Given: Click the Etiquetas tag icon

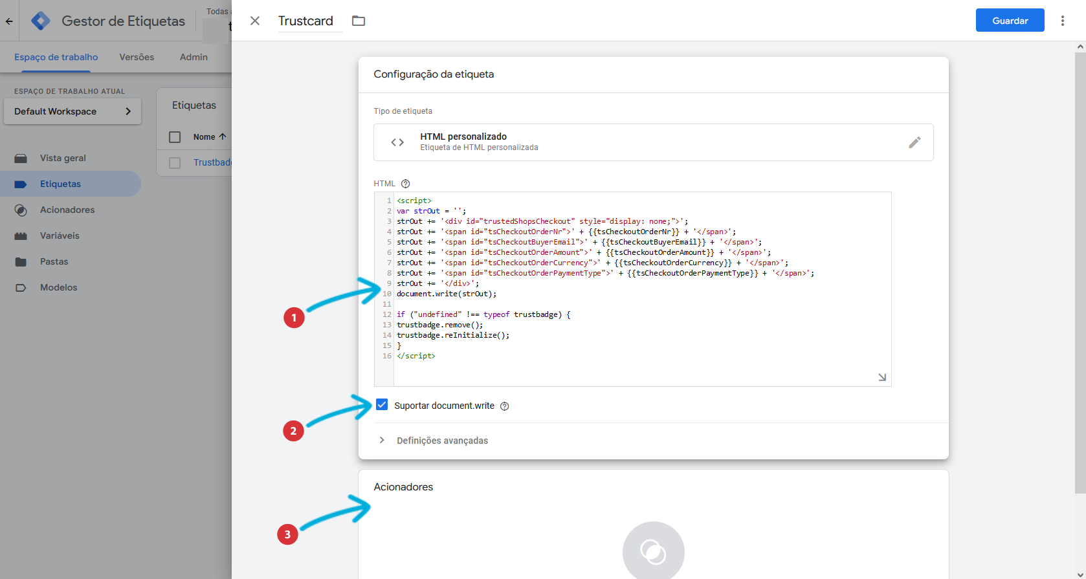Looking at the screenshot, I should pyautogui.click(x=21, y=184).
